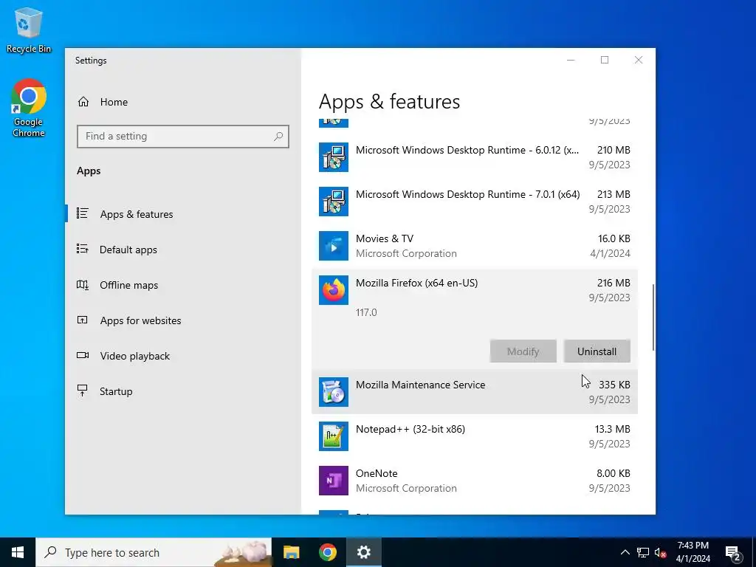Select the Mozilla Maintenance Service entry
The image size is (756, 567).
(x=475, y=392)
